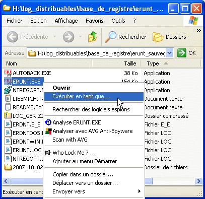
Task: Click horizontal scrollbar left arrow
Action: [6, 181]
